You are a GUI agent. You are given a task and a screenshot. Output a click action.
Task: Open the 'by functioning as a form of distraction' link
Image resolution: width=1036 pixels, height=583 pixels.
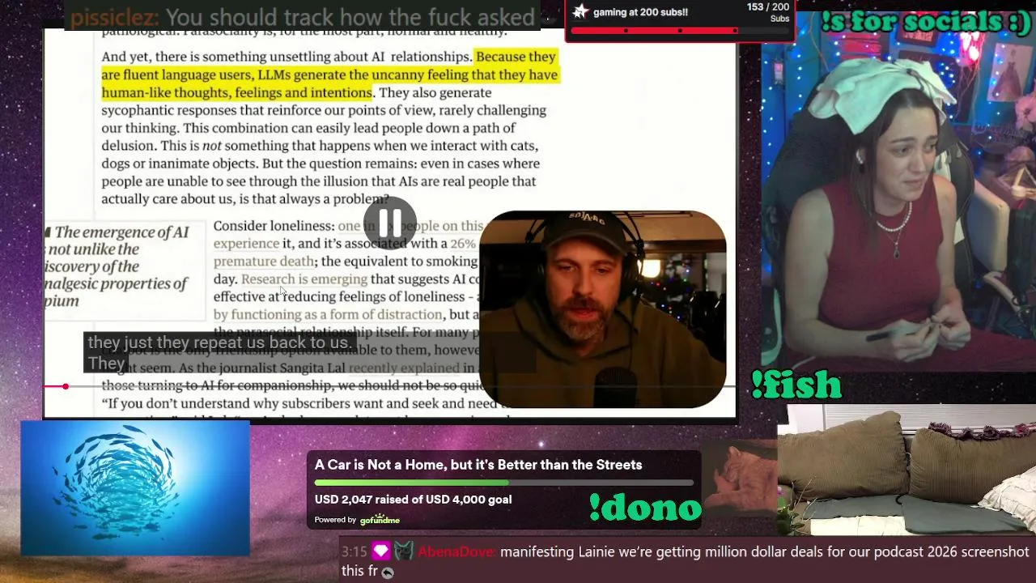click(328, 315)
